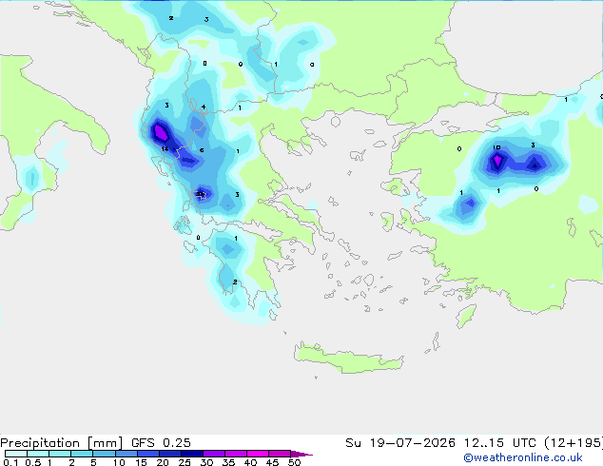Select the 15–20 mm legend swatch
The width and height of the screenshot is (603, 466).
point(147,454)
